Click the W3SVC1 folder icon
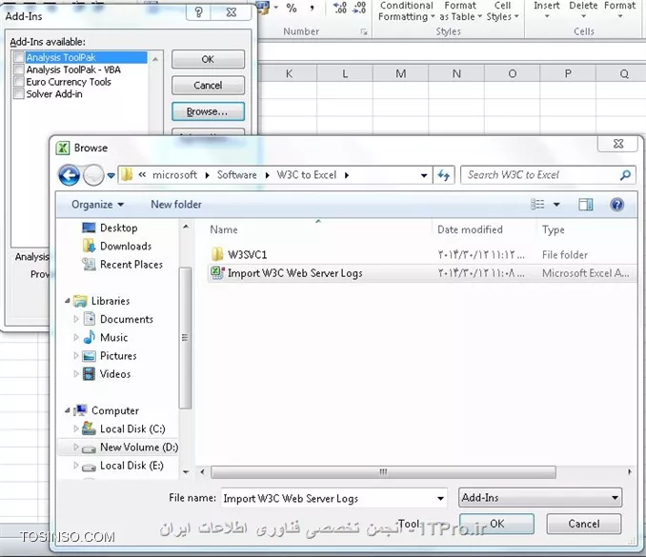This screenshot has width=646, height=557. pos(217,254)
